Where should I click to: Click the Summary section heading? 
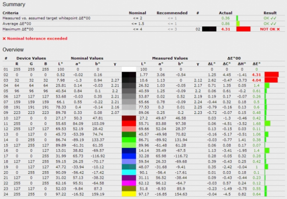[x=14, y=4]
